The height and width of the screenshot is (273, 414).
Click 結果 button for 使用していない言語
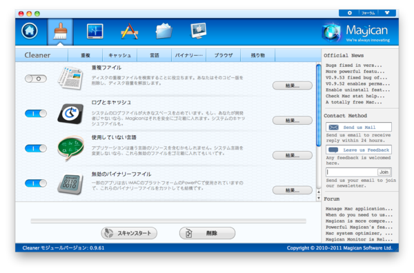pyautogui.click(x=293, y=156)
